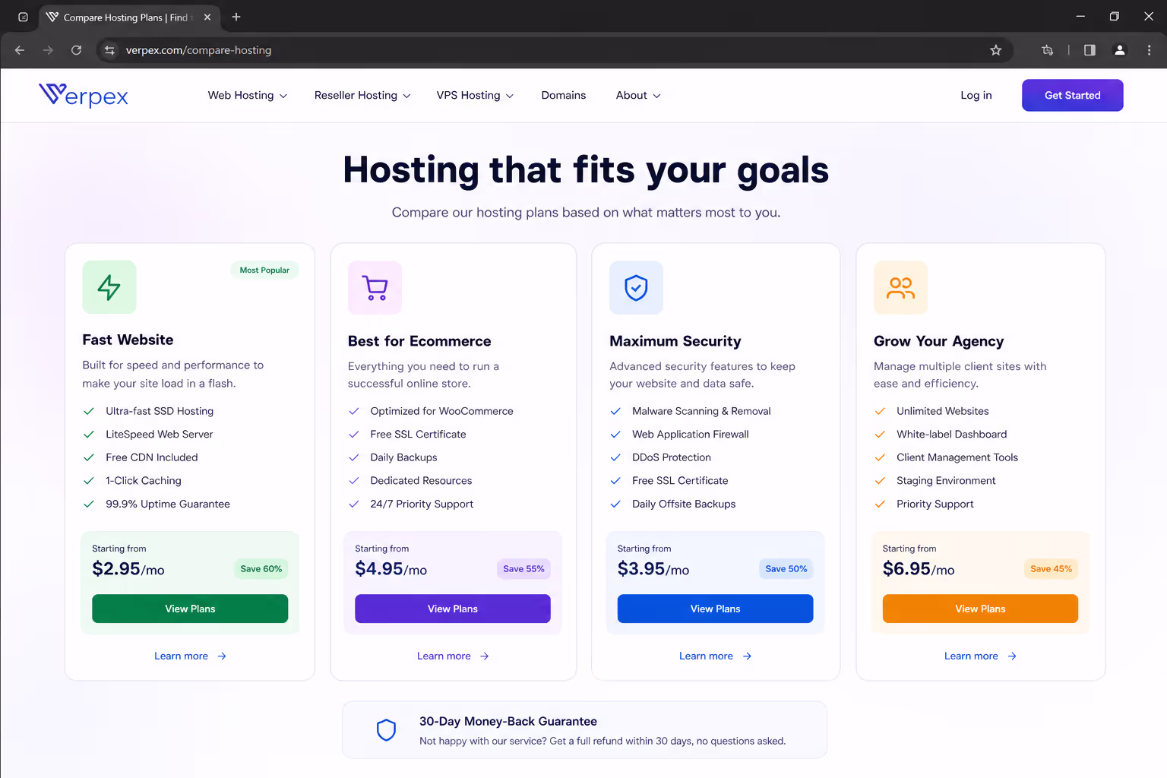Click the 99.9% Uptime Guarantee text
This screenshot has width=1167, height=778.
pos(168,504)
